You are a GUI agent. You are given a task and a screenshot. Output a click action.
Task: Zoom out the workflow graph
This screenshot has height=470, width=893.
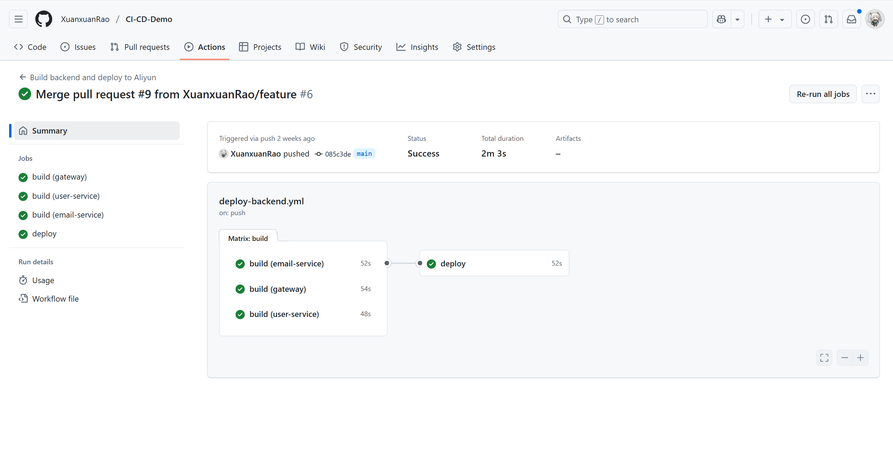click(x=844, y=358)
